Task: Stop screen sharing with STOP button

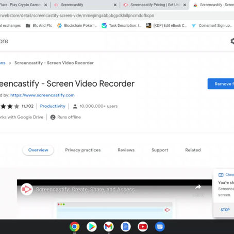Action: pos(225,210)
